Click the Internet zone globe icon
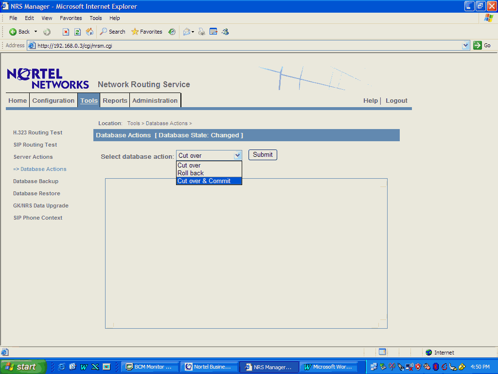498x374 pixels. point(429,353)
